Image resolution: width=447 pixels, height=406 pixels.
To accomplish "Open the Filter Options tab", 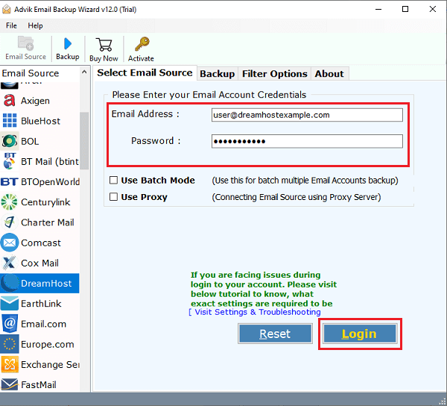I will click(274, 74).
